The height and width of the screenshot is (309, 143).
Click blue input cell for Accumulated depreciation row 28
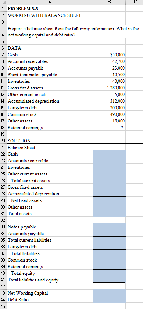coord(109,194)
